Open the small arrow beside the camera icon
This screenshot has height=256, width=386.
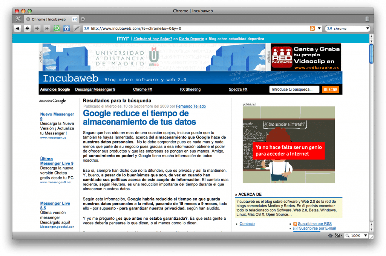(x=341, y=236)
